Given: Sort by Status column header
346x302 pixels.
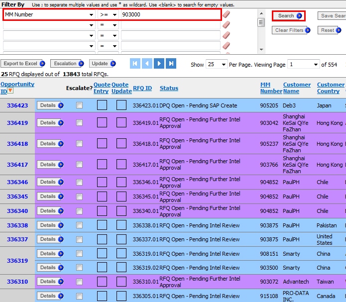Looking at the screenshot, I should tap(169, 88).
